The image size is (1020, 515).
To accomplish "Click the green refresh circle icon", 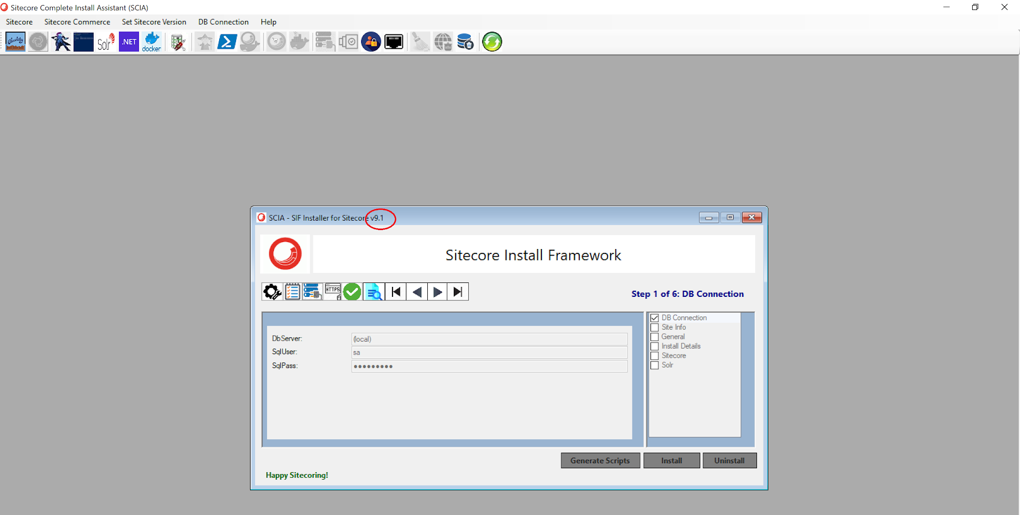I will click(x=492, y=42).
